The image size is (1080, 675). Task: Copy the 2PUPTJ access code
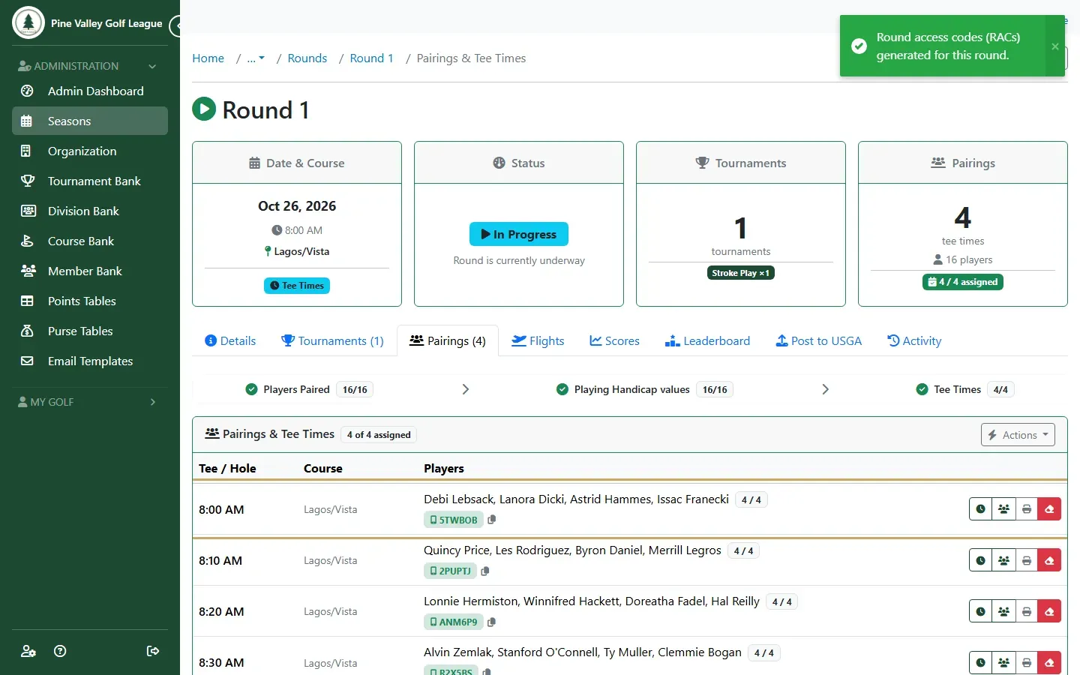[x=485, y=571]
